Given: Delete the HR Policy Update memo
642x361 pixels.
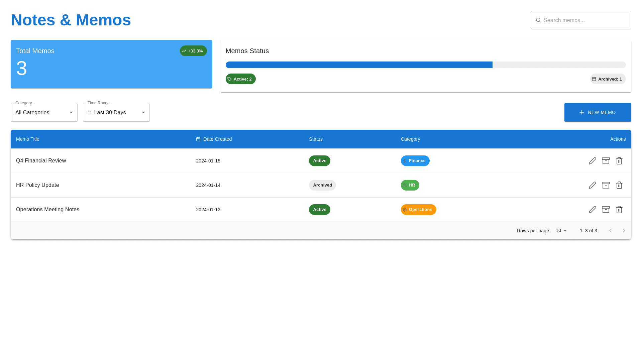Looking at the screenshot, I should [x=619, y=185].
